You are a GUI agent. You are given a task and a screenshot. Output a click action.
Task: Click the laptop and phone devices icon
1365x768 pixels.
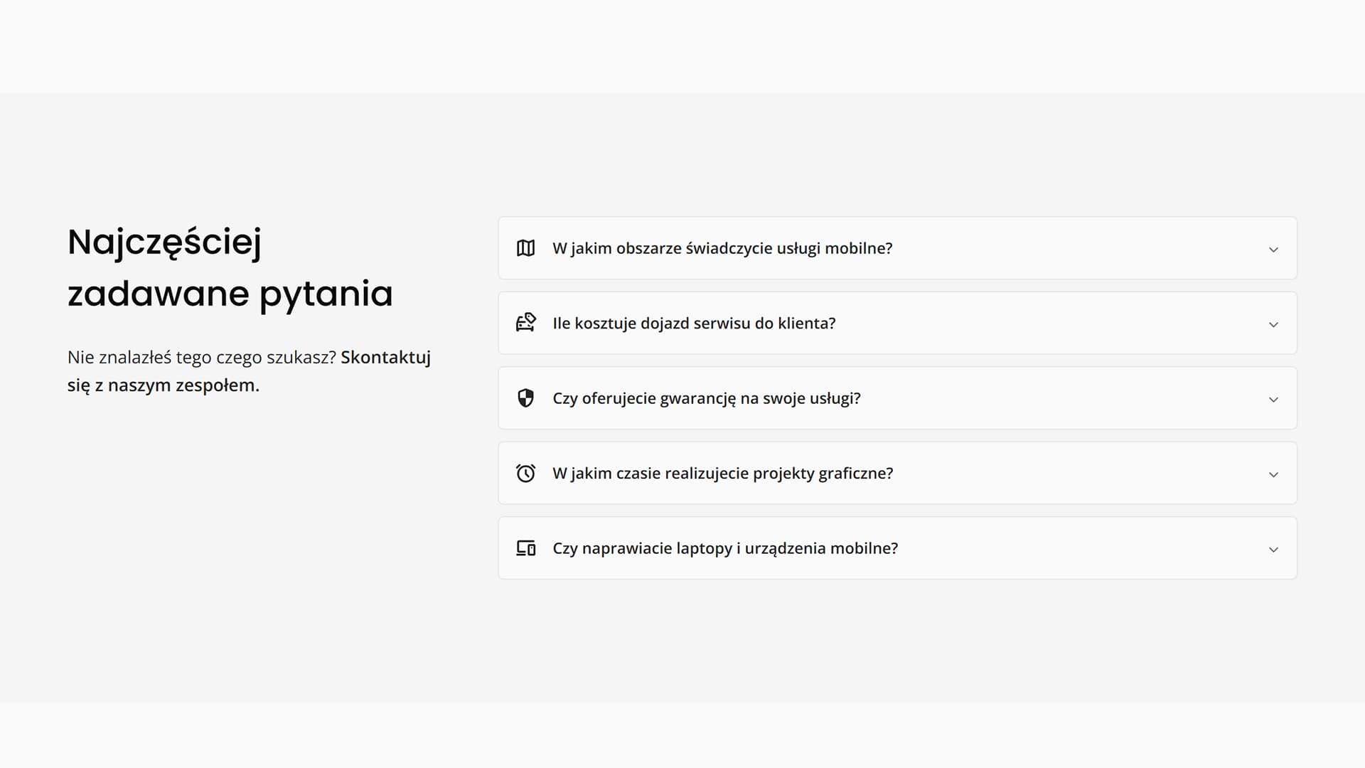[525, 548]
